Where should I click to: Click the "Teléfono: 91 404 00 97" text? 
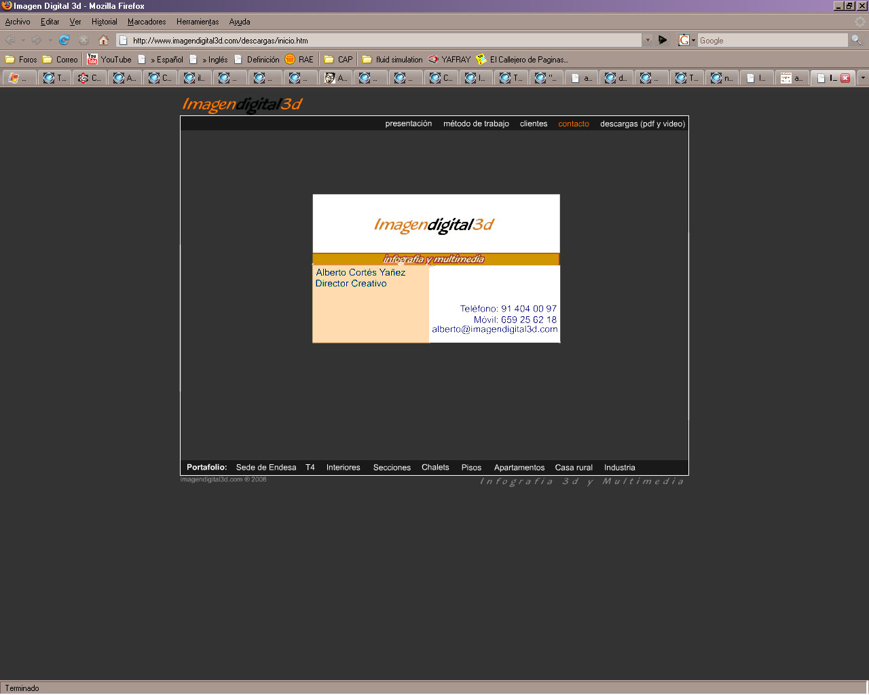[x=509, y=309]
